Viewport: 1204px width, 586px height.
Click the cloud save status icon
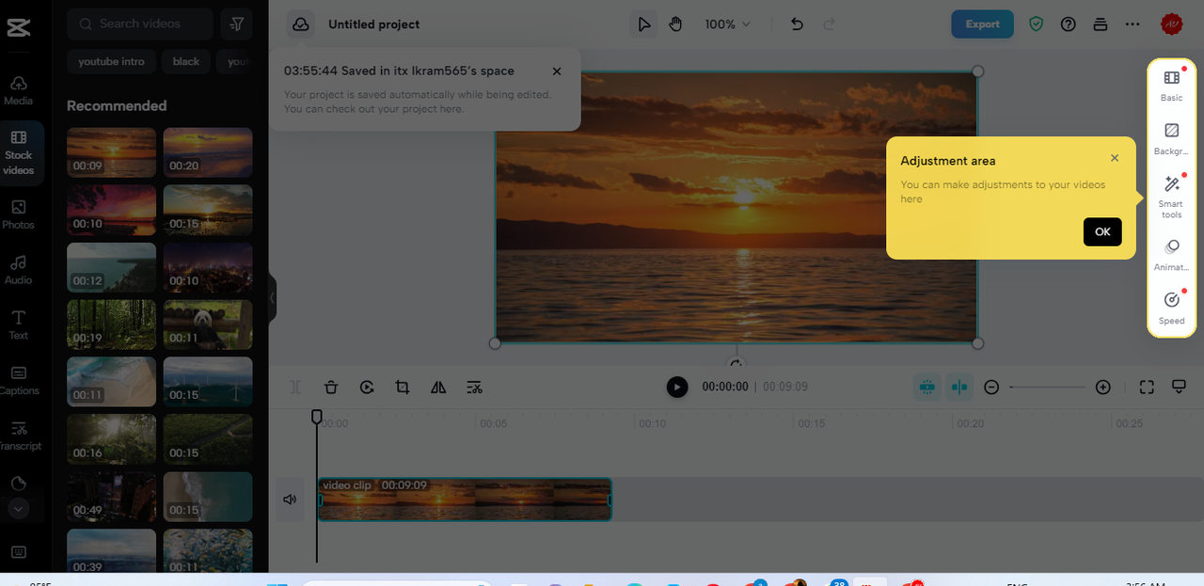[301, 24]
